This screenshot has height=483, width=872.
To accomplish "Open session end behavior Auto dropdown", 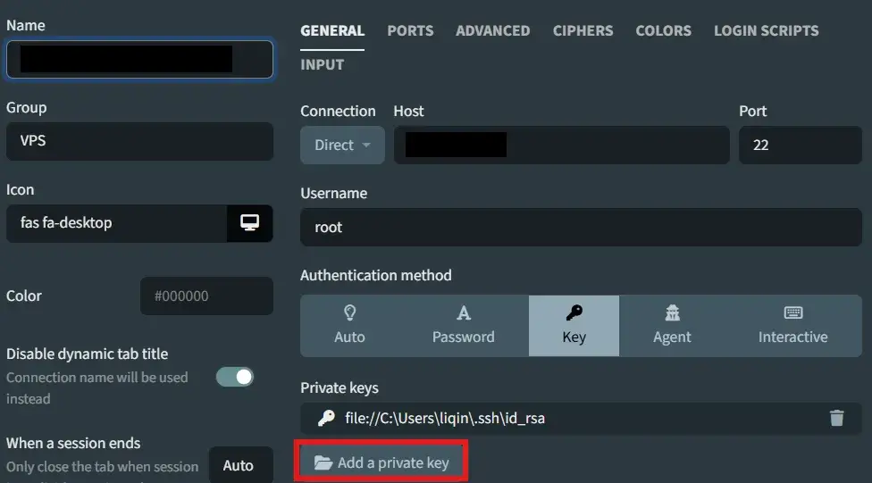I will (239, 465).
